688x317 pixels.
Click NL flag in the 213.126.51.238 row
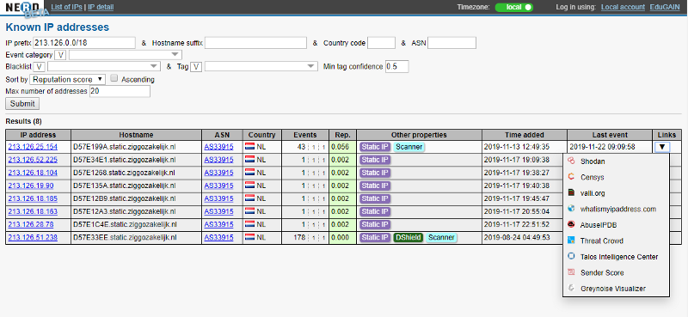click(250, 238)
